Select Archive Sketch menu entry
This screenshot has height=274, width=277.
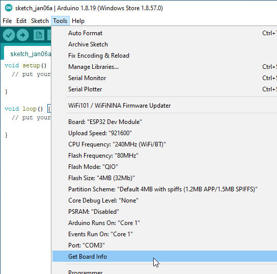coord(164,44)
